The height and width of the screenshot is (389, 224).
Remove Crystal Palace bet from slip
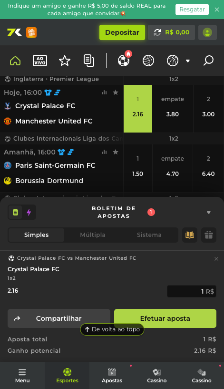point(216,259)
